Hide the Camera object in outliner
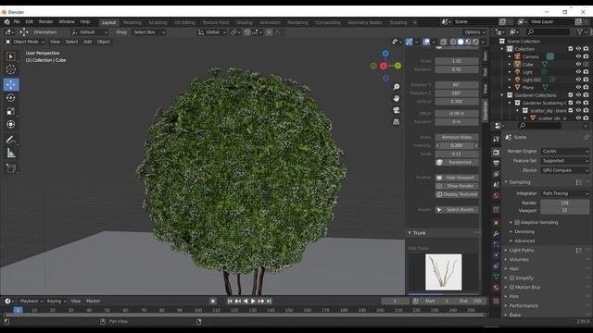Screen dimensions: 593x333 tap(578, 56)
